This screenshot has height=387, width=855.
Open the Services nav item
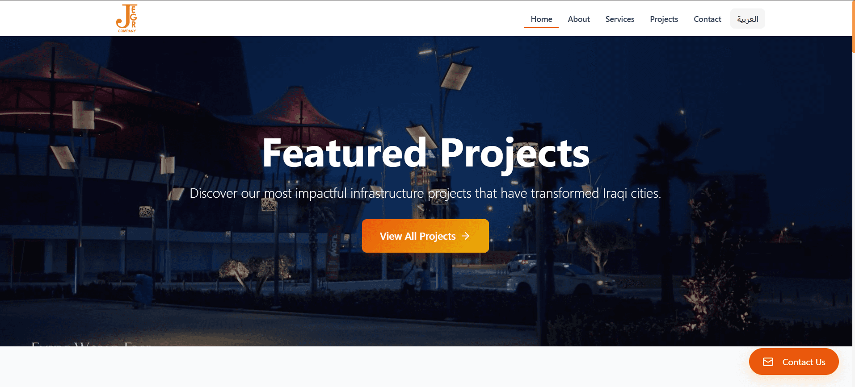[x=620, y=19]
